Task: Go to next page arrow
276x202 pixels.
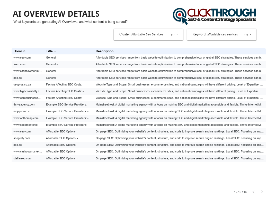Action: pos(262,192)
